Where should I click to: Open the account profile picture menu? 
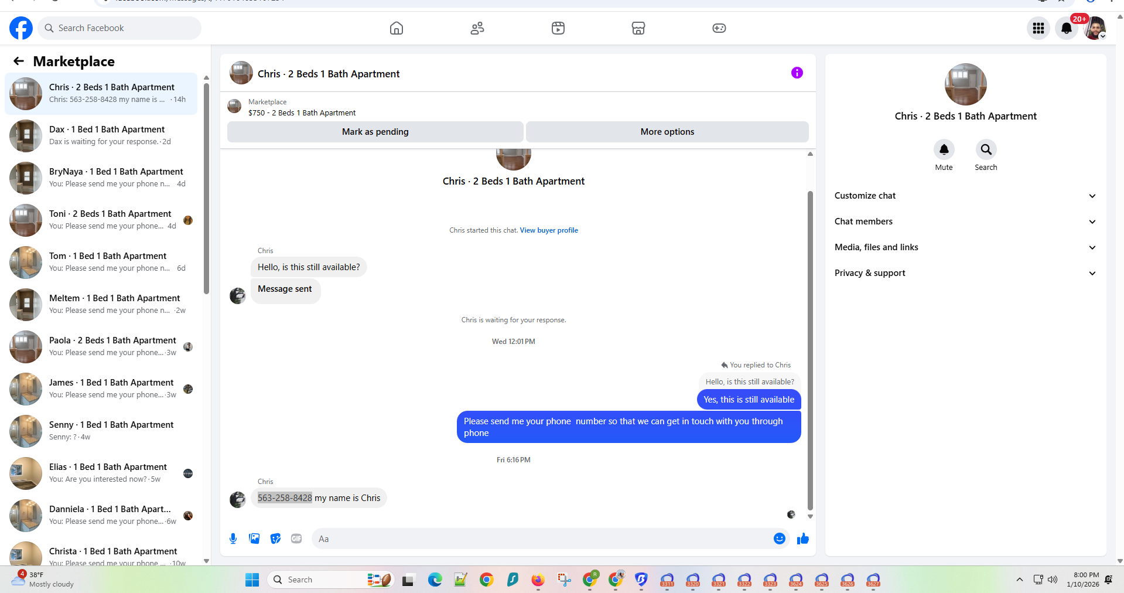coord(1095,28)
